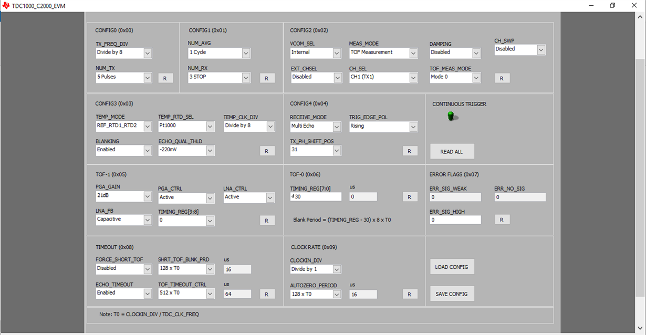
Task: Open the TEMP_MODE dropdown
Action: 124,126
